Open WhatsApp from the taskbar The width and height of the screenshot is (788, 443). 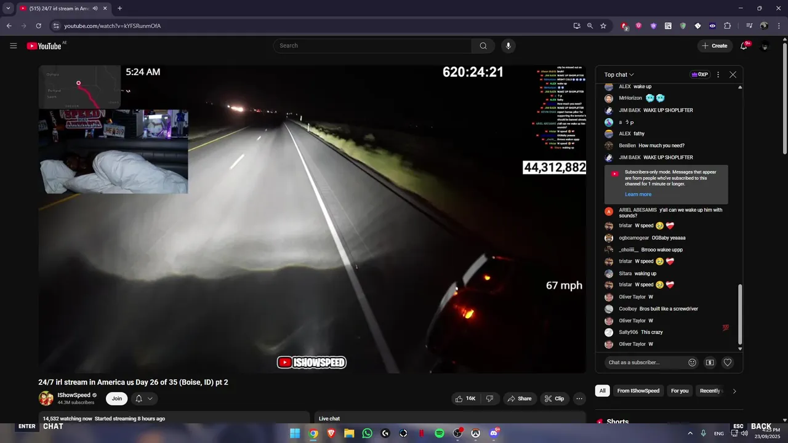[368, 433]
